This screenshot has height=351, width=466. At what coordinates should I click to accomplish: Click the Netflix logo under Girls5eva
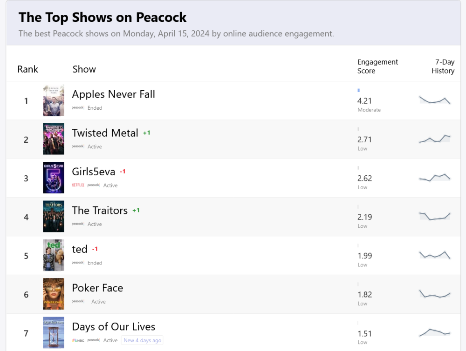pyautogui.click(x=78, y=185)
